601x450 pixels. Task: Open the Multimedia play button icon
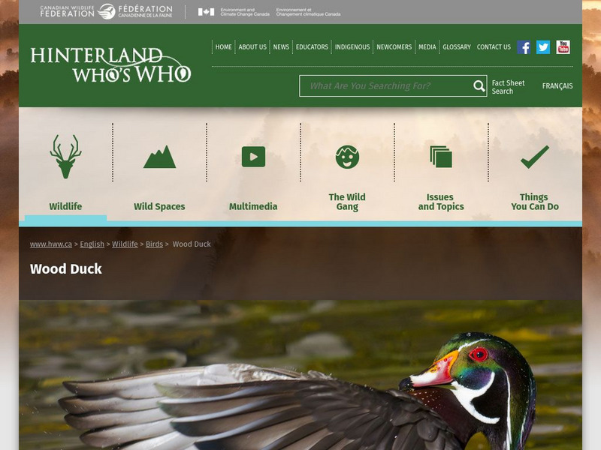254,155
